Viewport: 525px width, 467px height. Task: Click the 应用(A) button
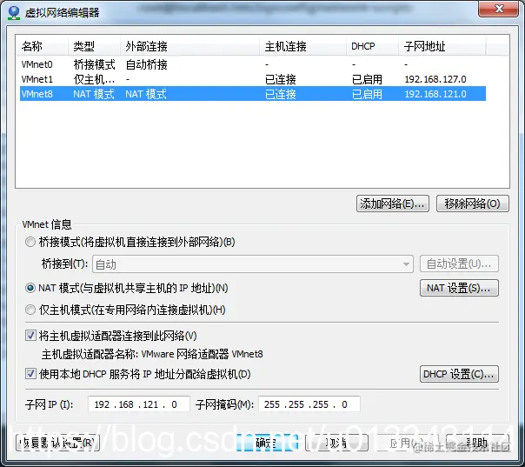(405, 443)
